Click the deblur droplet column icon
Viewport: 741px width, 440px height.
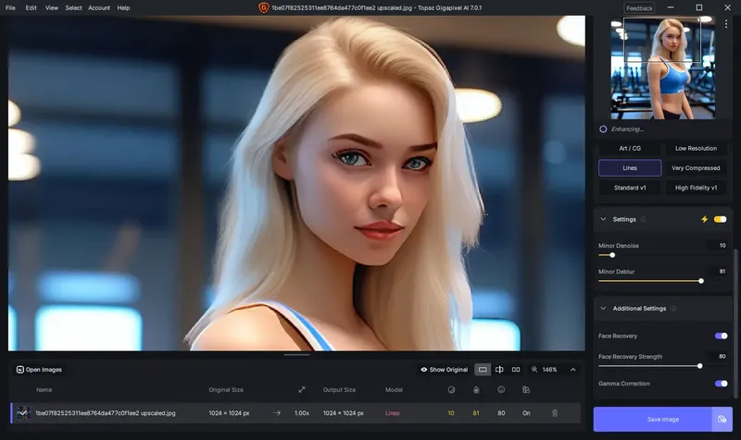pyautogui.click(x=476, y=389)
